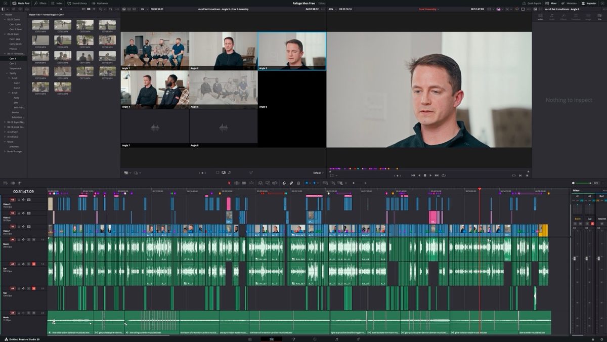The height and width of the screenshot is (342, 607).
Task: Open the timeline viewer 59% zoom dropdown
Action: coord(331,9)
